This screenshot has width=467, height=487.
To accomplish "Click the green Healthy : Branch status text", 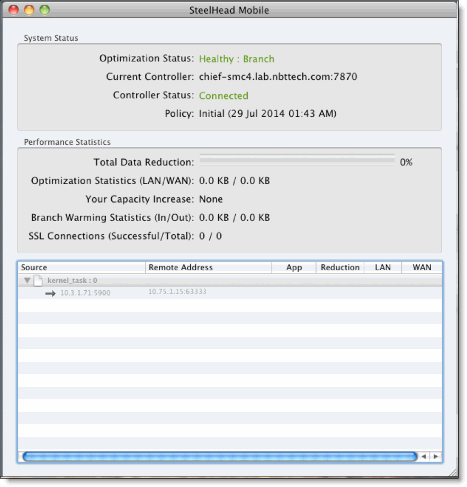I will pos(236,59).
